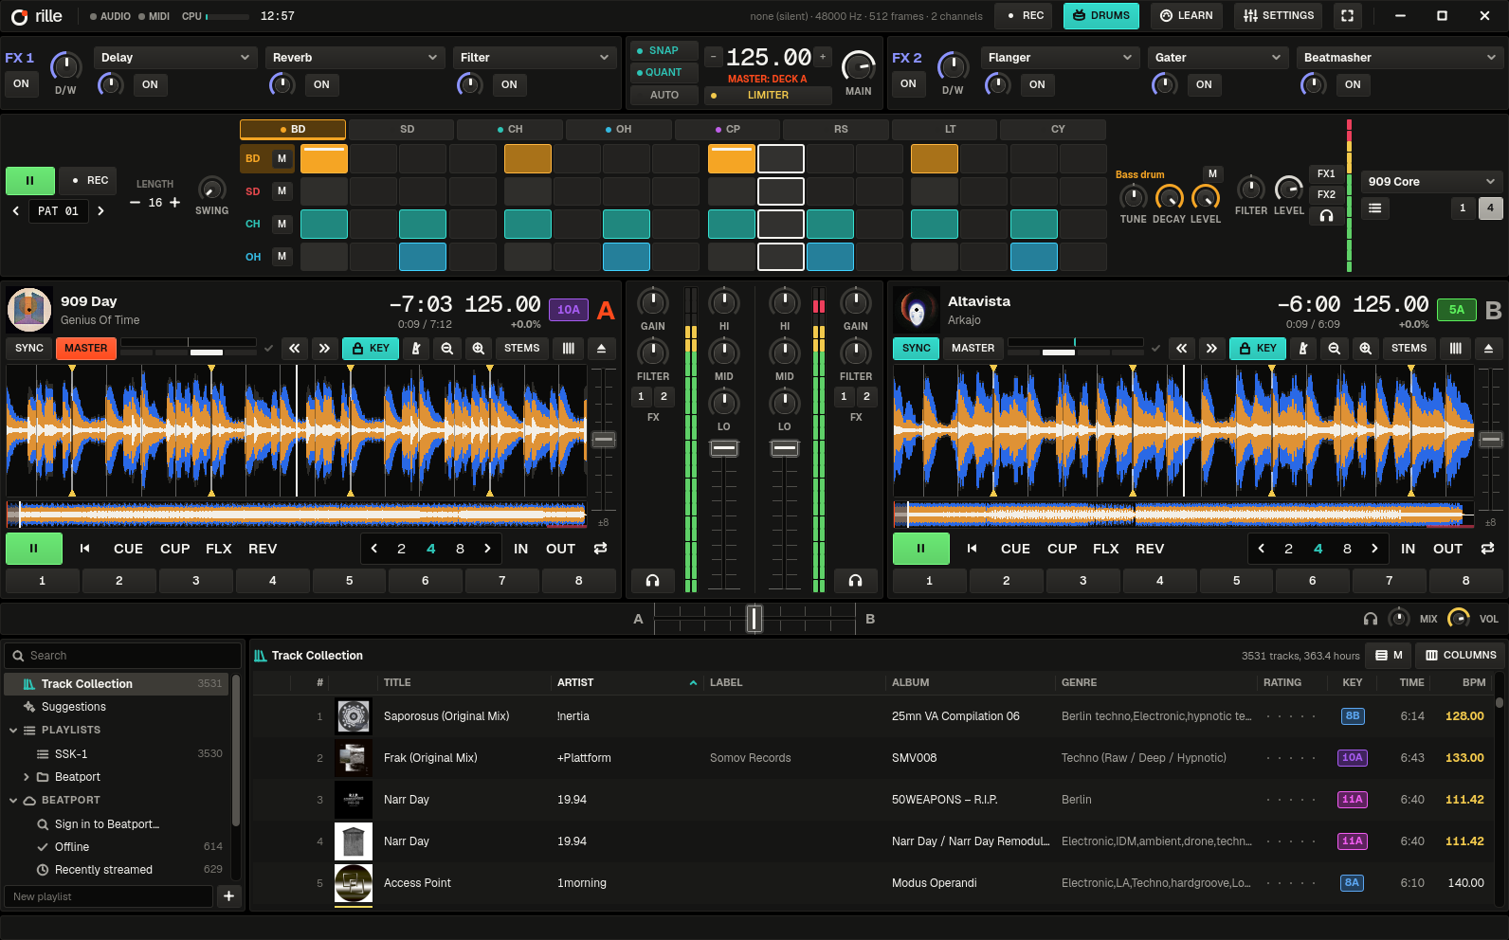This screenshot has width=1509, height=940.
Task: Open the 909 Core kit dropdown
Action: tap(1431, 181)
